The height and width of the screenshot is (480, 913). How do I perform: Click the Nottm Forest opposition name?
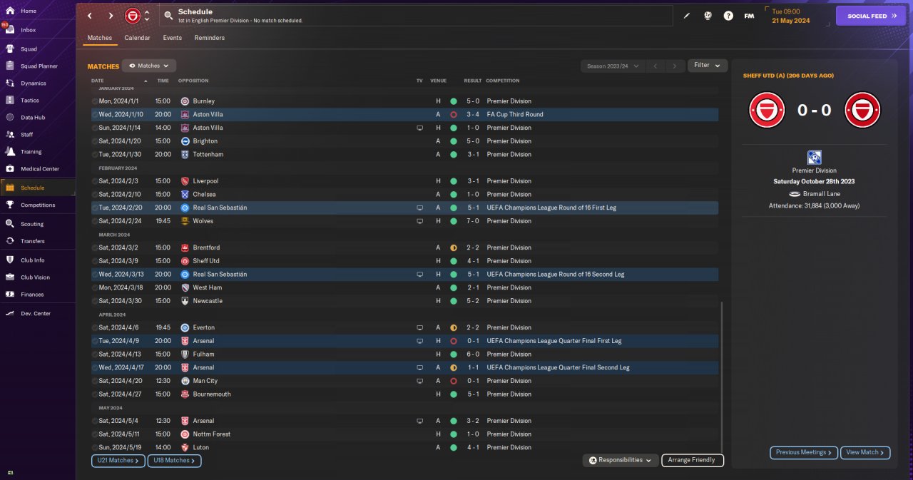(x=211, y=434)
